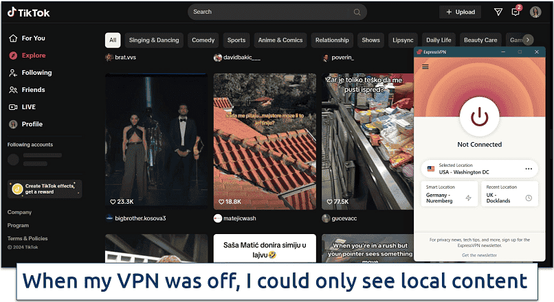Image resolution: width=554 pixels, height=302 pixels.
Task: Select Explore in the sidebar
Action: [27, 56]
